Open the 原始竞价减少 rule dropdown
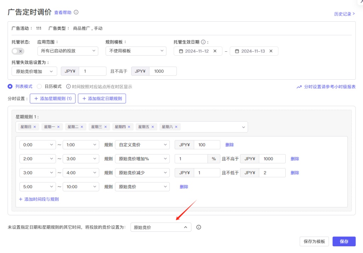Screen dimensions: 363x253 click(x=143, y=173)
